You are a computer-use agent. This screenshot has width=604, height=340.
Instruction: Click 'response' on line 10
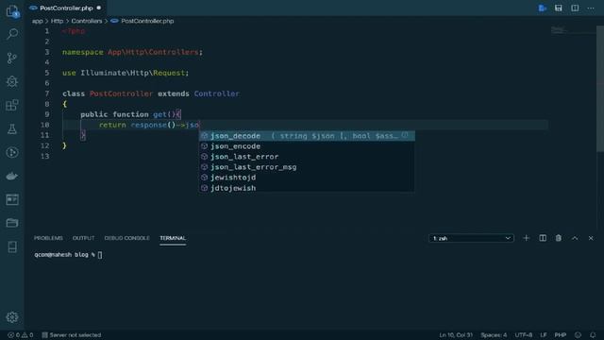coord(149,125)
